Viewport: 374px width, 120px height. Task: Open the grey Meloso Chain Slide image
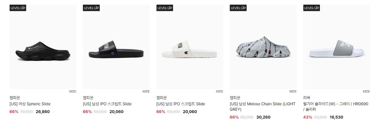pos(263,47)
